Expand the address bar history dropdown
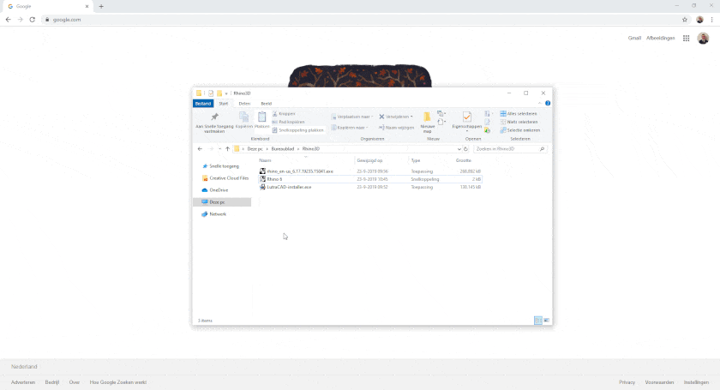 pos(459,149)
